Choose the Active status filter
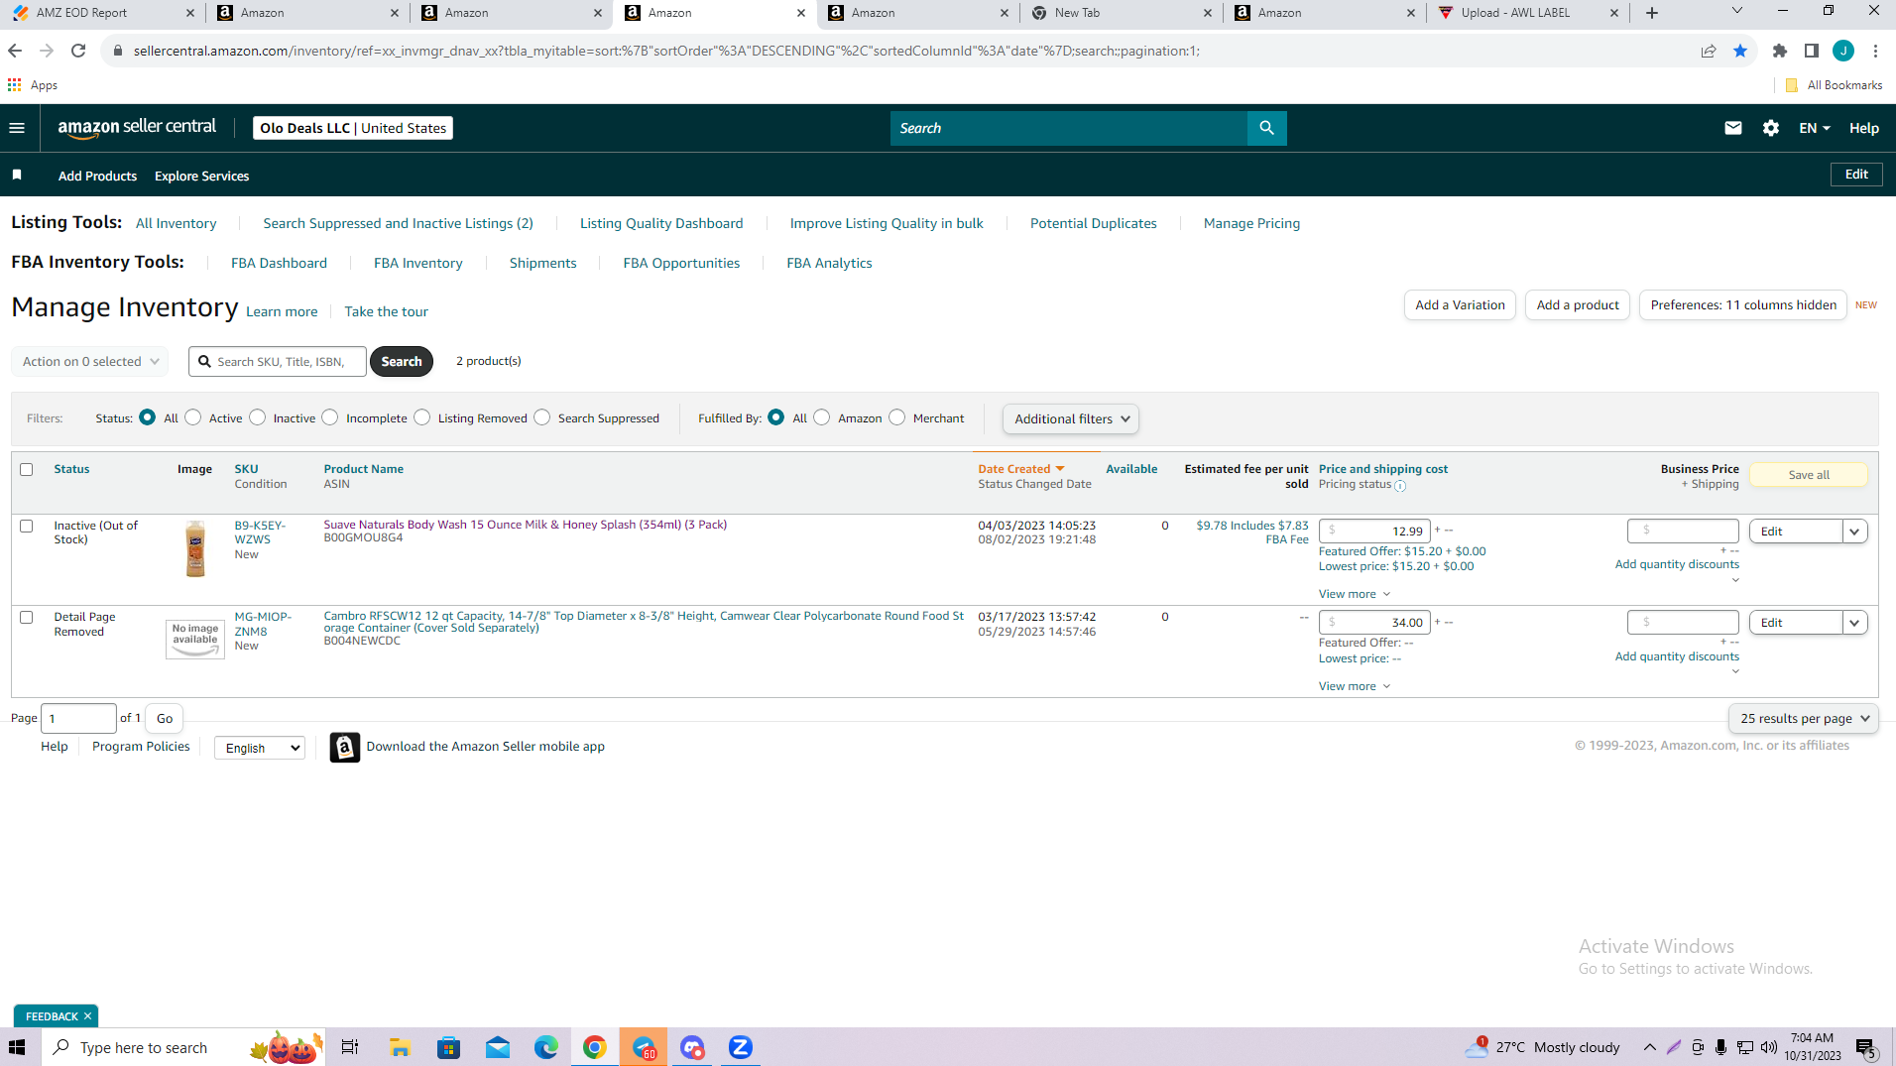 [x=193, y=417]
